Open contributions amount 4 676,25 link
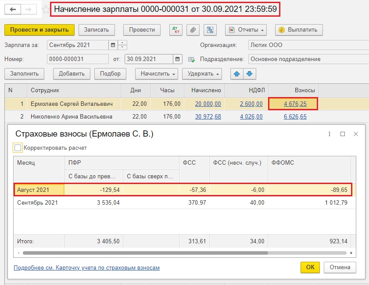The height and width of the screenshot is (285, 369). tap(295, 104)
